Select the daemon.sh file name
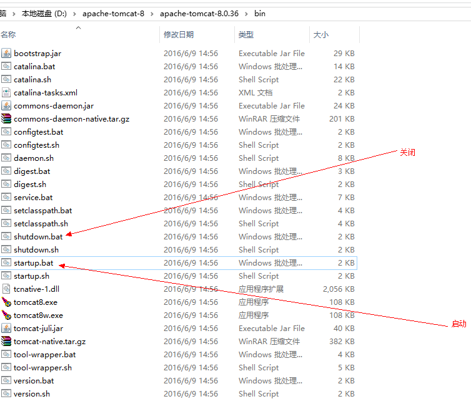 coord(34,158)
